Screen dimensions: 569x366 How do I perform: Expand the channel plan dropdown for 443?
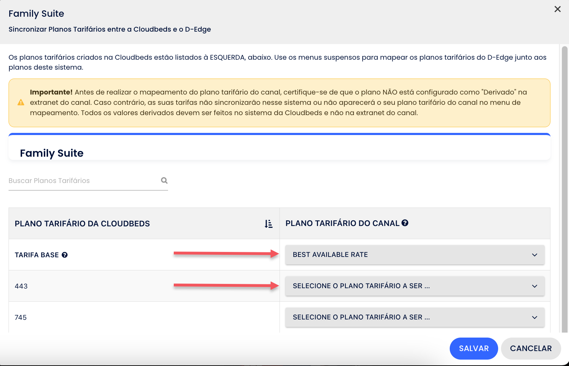(414, 286)
